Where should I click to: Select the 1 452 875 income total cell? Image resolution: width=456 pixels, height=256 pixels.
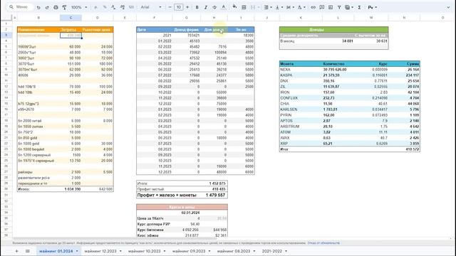214,183
